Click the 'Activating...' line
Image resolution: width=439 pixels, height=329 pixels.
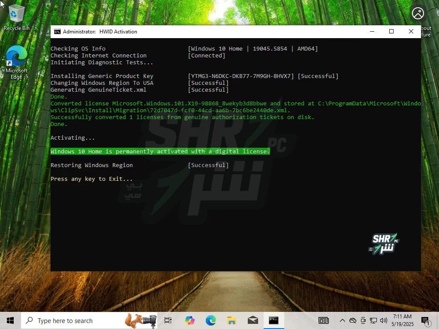[x=72, y=138]
